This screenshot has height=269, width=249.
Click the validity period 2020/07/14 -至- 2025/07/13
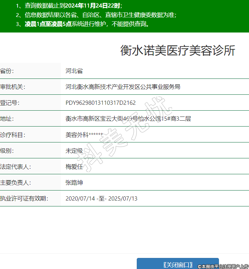[x=102, y=198]
